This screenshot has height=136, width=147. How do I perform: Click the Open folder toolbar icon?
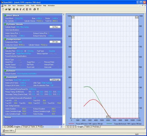(6, 9)
